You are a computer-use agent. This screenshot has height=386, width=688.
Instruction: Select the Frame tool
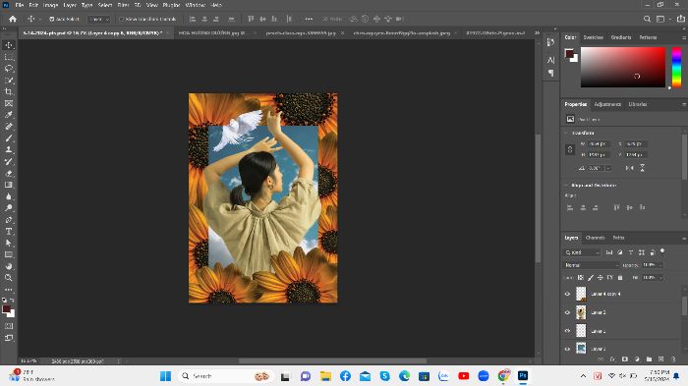click(x=9, y=103)
